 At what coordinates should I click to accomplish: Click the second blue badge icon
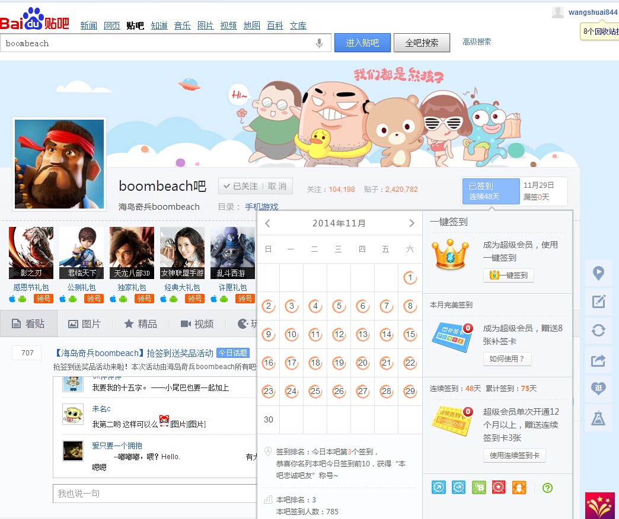pyautogui.click(x=458, y=488)
